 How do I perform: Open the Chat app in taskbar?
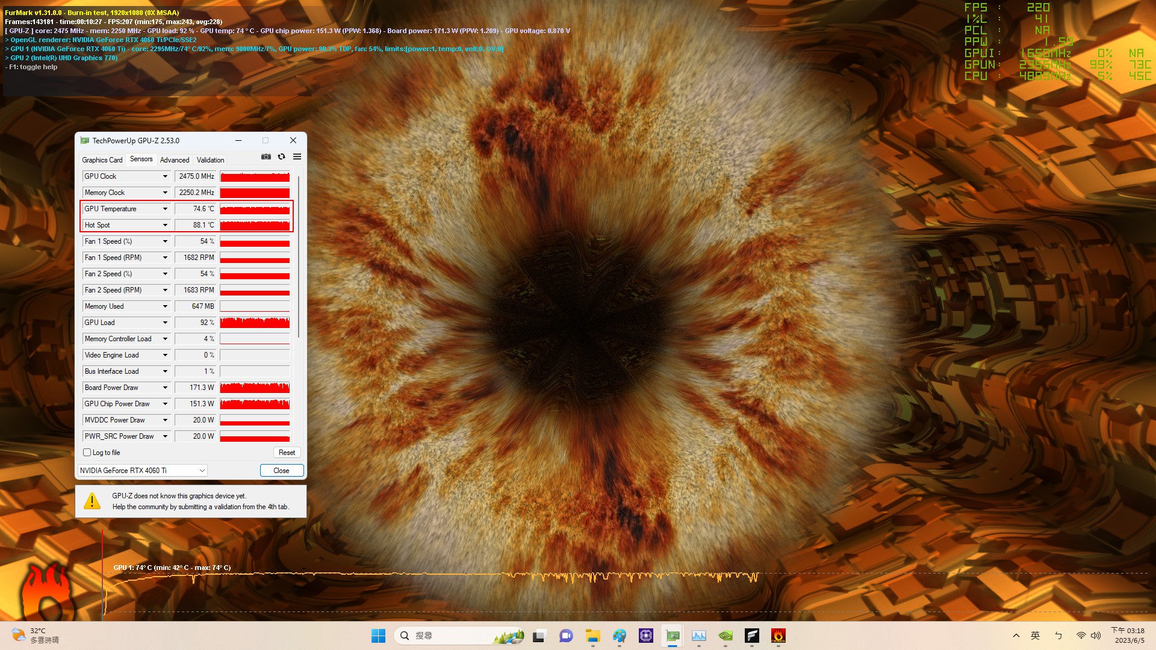pyautogui.click(x=566, y=636)
